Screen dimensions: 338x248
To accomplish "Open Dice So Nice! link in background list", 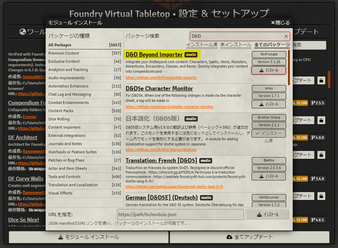I will point(23,220).
